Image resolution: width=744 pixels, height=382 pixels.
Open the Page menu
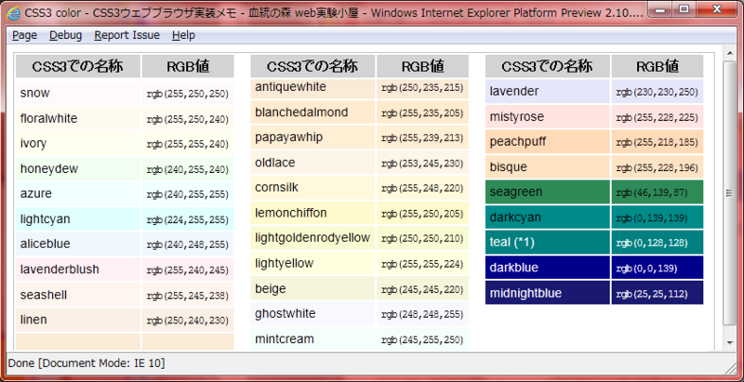[x=25, y=35]
